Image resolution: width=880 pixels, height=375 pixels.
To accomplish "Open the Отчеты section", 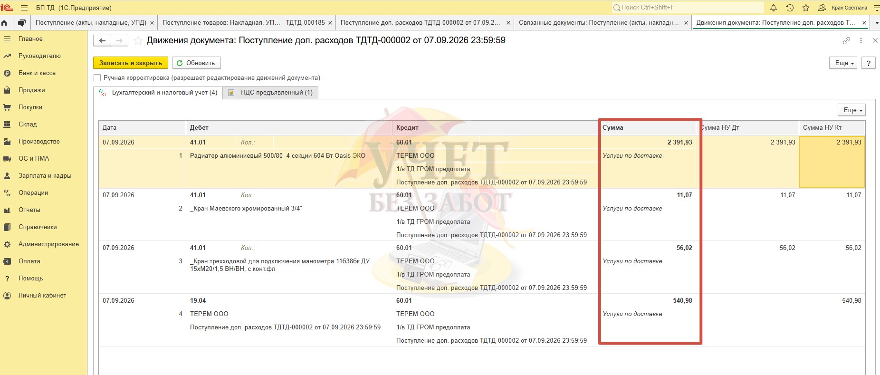I will (x=29, y=210).
